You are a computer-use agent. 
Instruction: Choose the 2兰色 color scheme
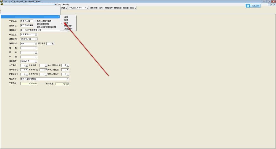(66, 20)
